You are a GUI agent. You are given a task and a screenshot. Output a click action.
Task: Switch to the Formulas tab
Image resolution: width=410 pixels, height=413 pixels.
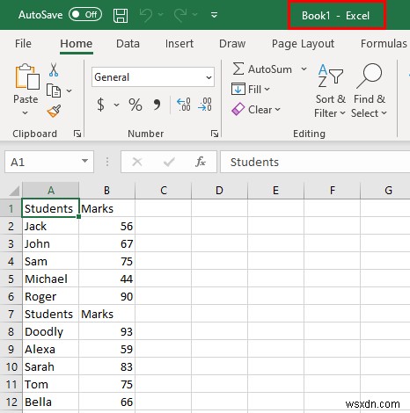point(384,44)
